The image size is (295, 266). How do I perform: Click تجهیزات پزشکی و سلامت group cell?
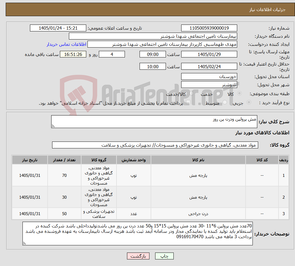click(x=99, y=214)
